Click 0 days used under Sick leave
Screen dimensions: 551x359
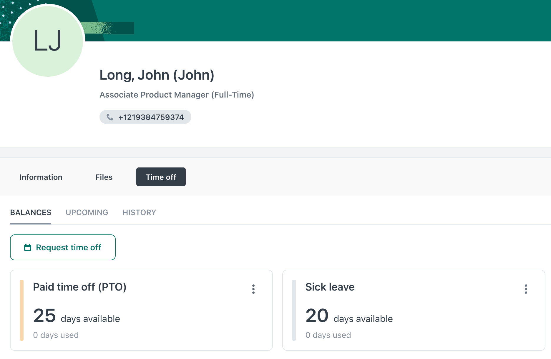click(328, 335)
